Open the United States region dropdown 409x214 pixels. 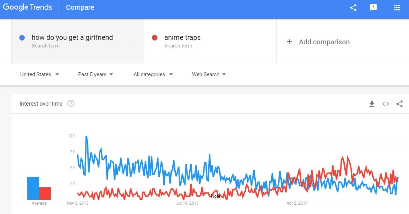pyautogui.click(x=39, y=74)
